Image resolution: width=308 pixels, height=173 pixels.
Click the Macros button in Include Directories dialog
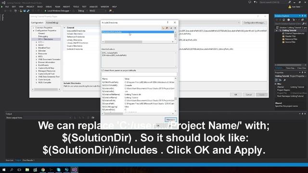[x=171, y=120]
